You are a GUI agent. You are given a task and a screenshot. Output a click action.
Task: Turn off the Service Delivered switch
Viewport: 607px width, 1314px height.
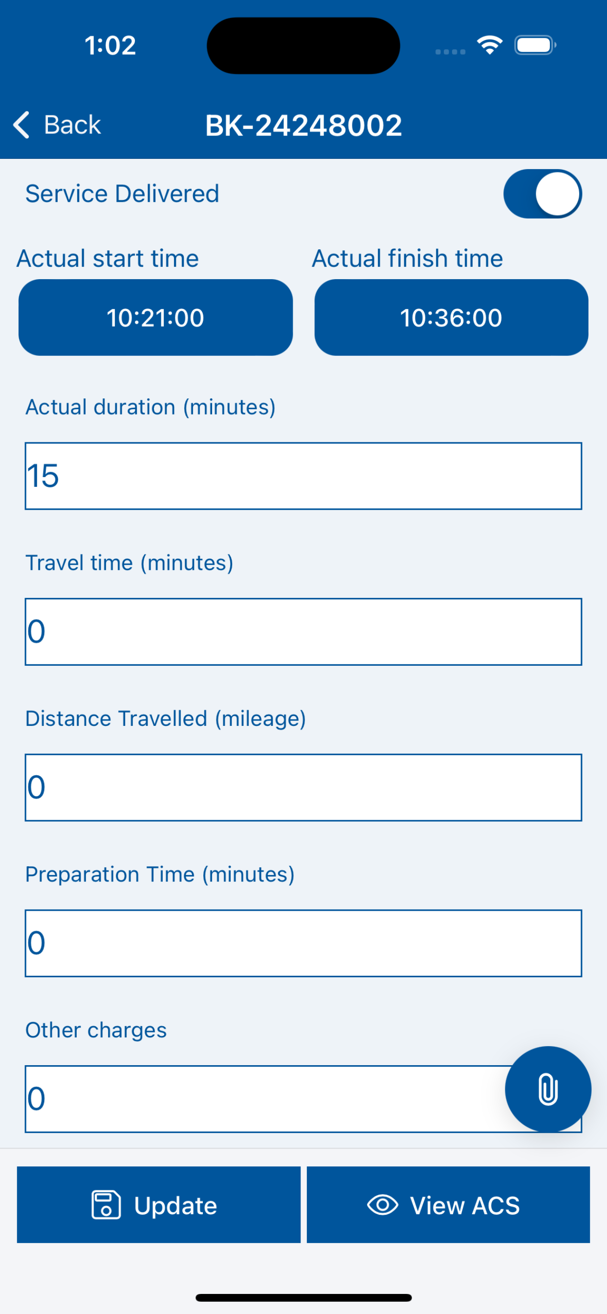pyautogui.click(x=542, y=194)
